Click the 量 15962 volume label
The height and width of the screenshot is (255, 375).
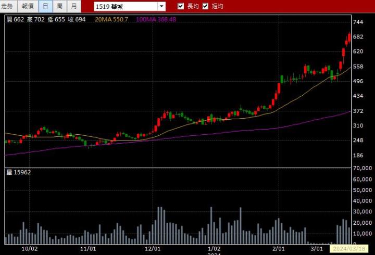pos(19,172)
